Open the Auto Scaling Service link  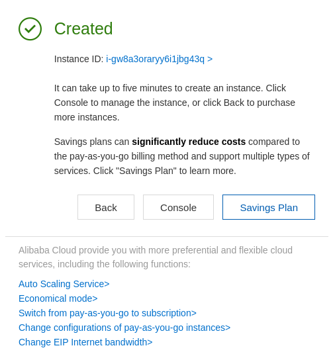pos(64,284)
